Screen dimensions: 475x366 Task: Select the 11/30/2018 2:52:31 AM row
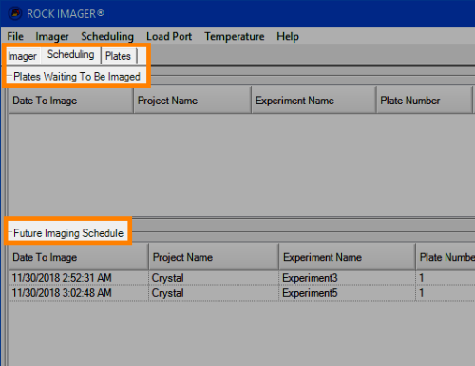click(242, 278)
